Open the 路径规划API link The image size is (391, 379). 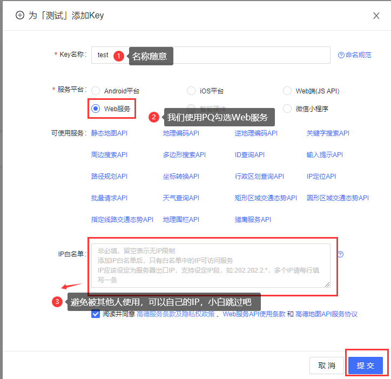point(109,177)
